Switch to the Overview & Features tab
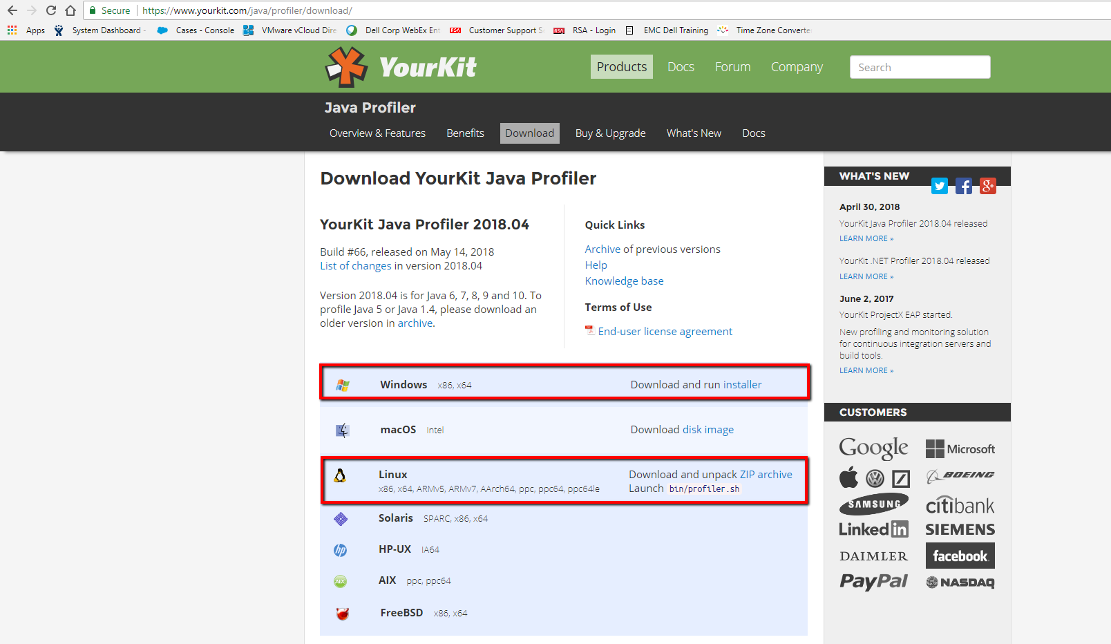 [377, 133]
